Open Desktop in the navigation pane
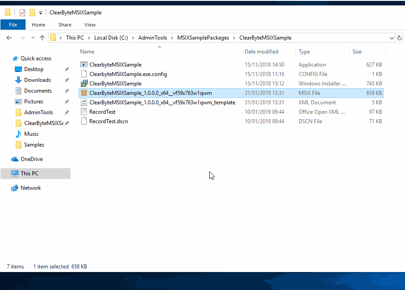Image resolution: width=405 pixels, height=290 pixels. click(34, 69)
